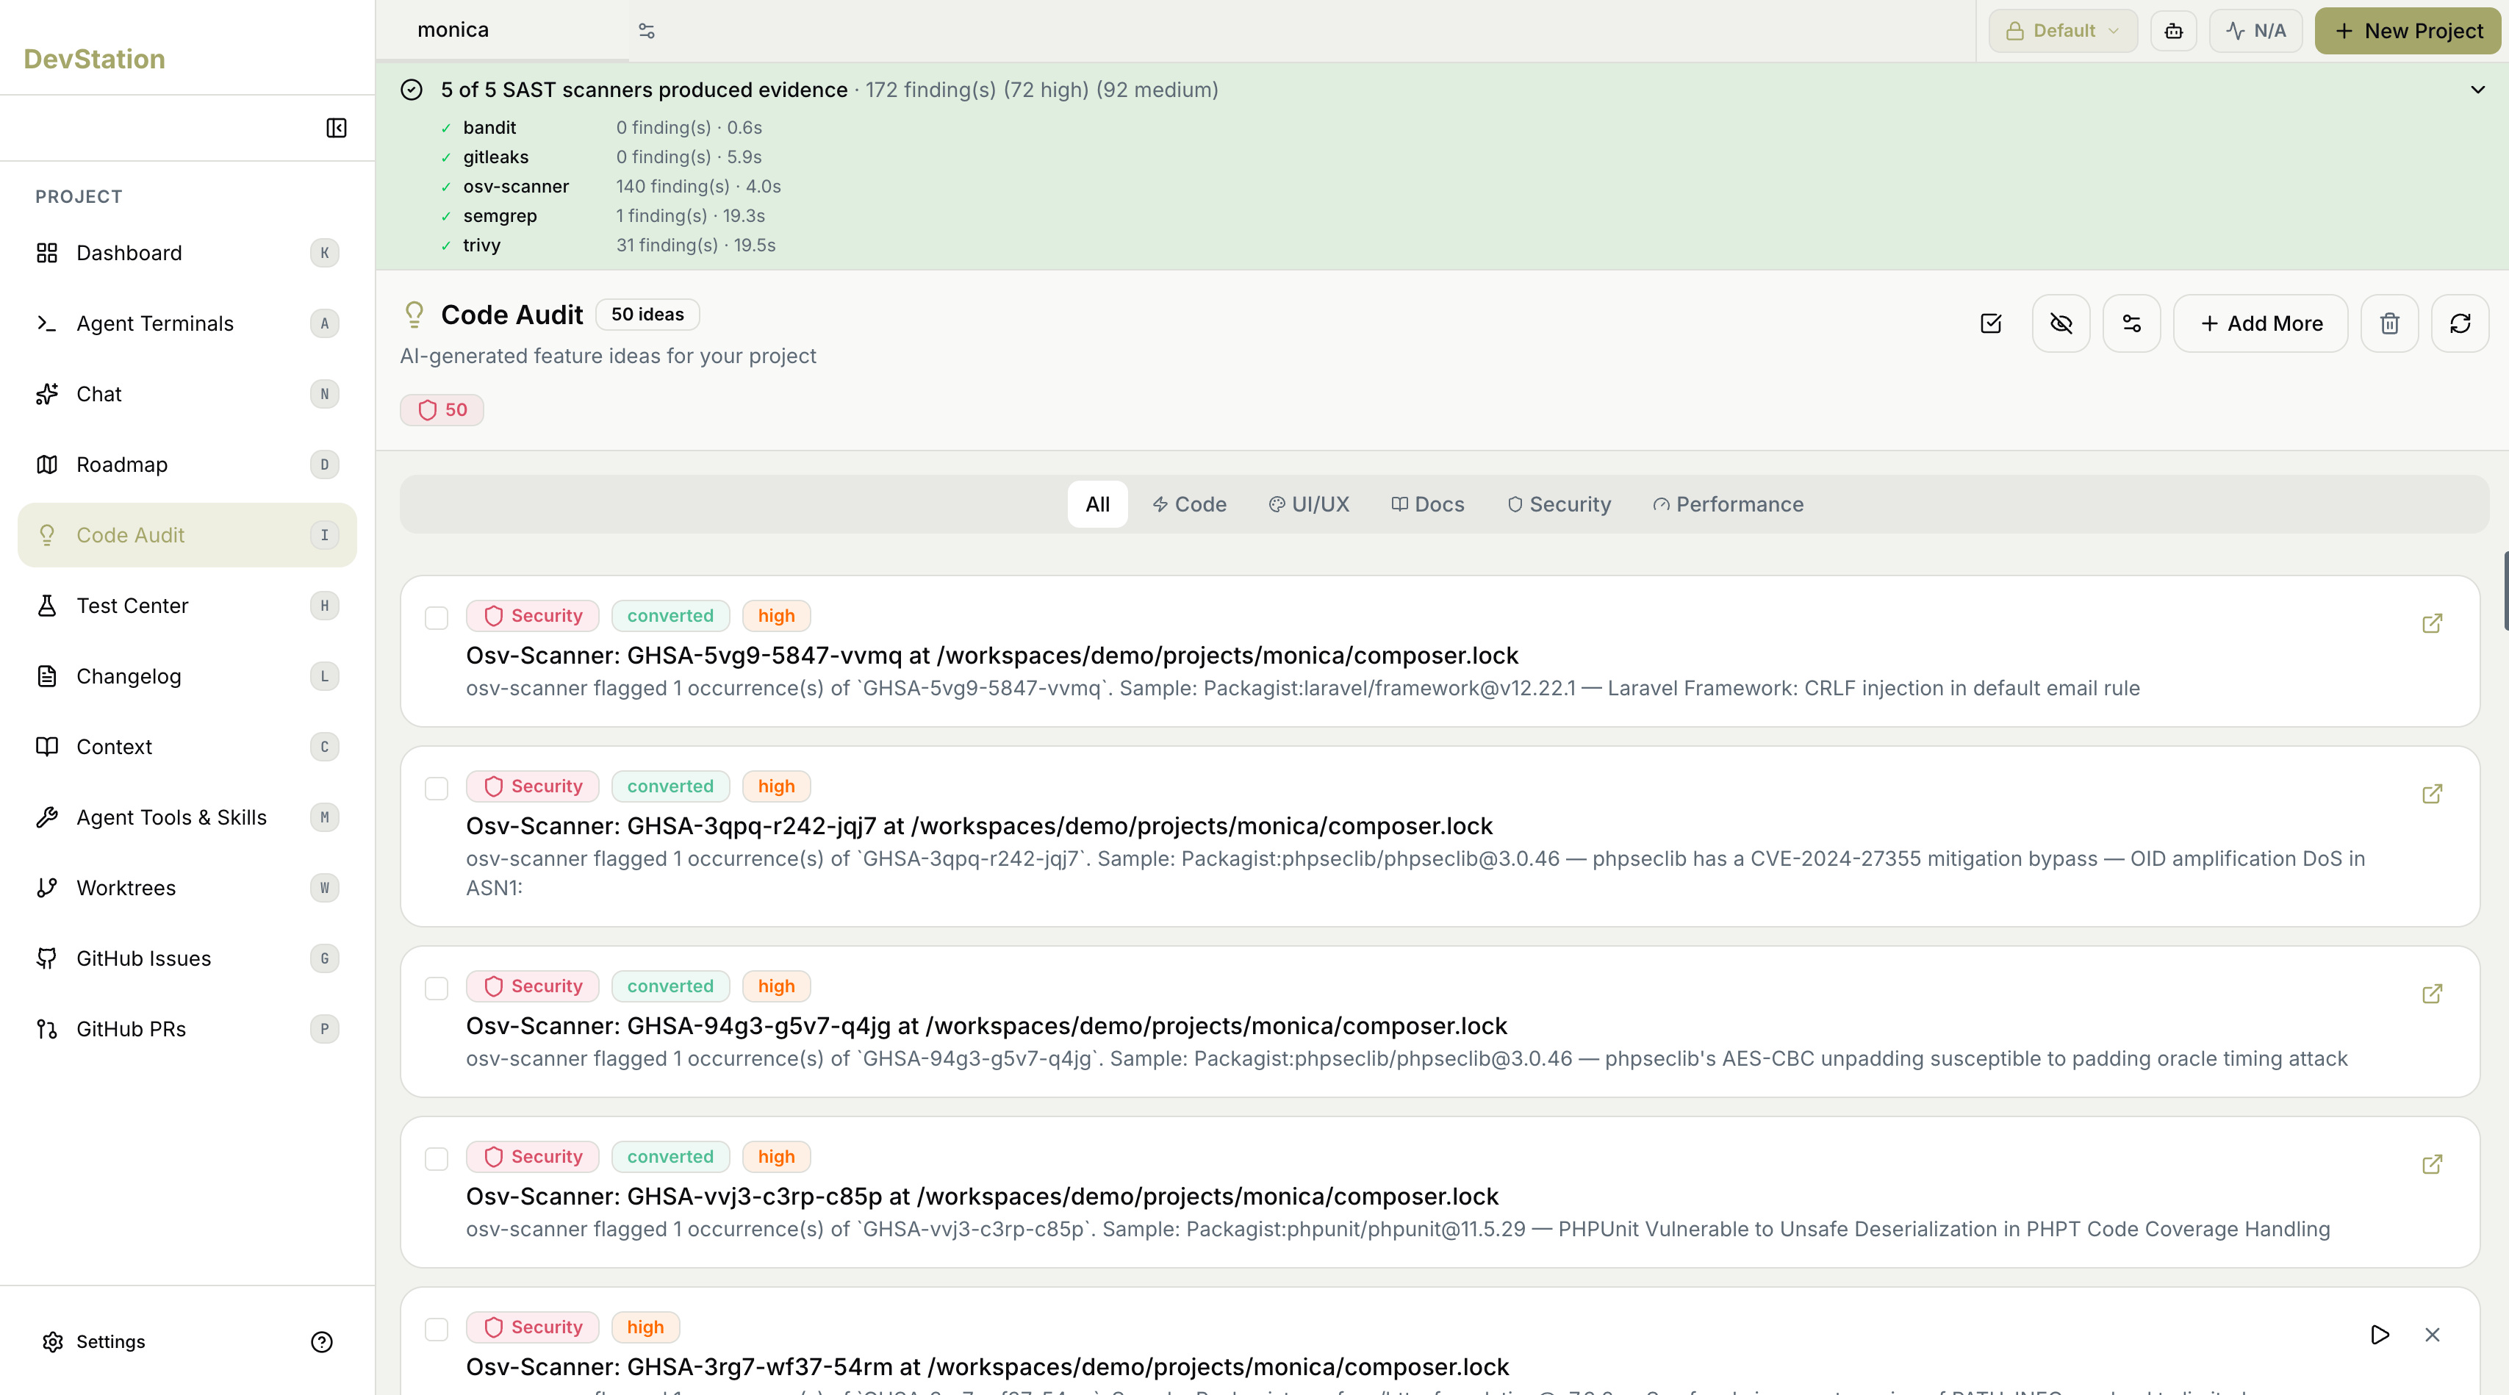Viewport: 2509px width, 1395px height.
Task: Delete ideas with the trash icon
Action: 2390,323
